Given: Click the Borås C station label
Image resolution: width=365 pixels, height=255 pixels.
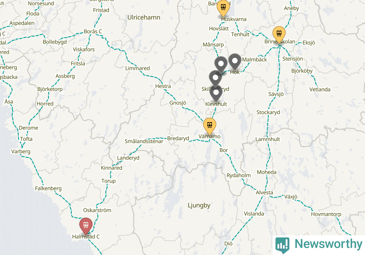Looking at the screenshot, I should [93, 32].
